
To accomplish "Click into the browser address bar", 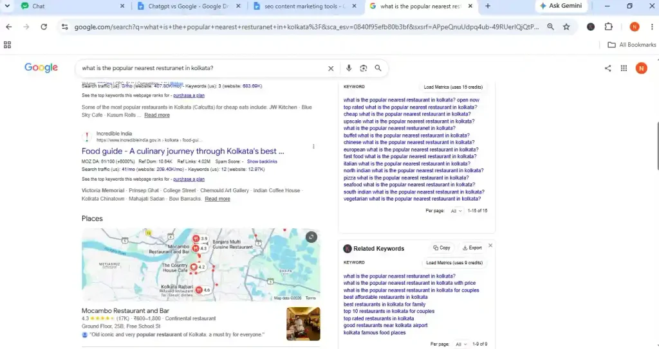I will click(x=306, y=27).
